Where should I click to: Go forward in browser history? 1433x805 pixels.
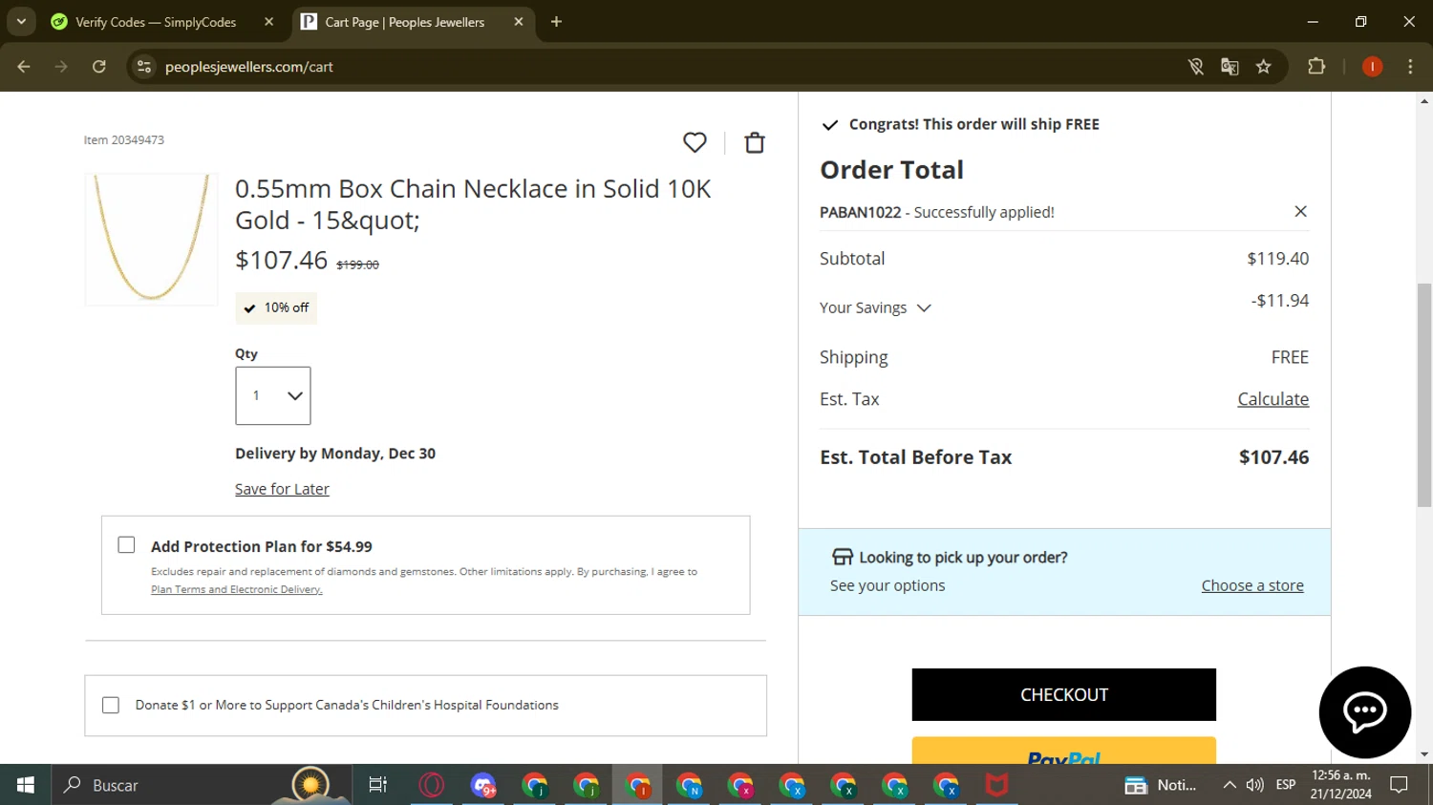(61, 66)
